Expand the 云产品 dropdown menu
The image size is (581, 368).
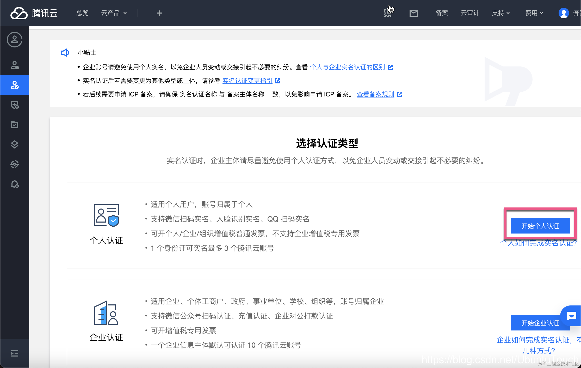pos(114,13)
